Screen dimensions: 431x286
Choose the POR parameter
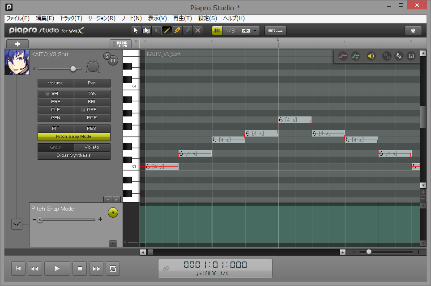pos(92,117)
